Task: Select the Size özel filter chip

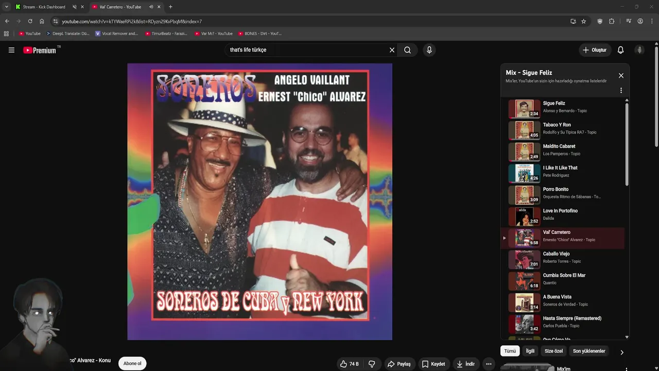Action: click(553, 351)
